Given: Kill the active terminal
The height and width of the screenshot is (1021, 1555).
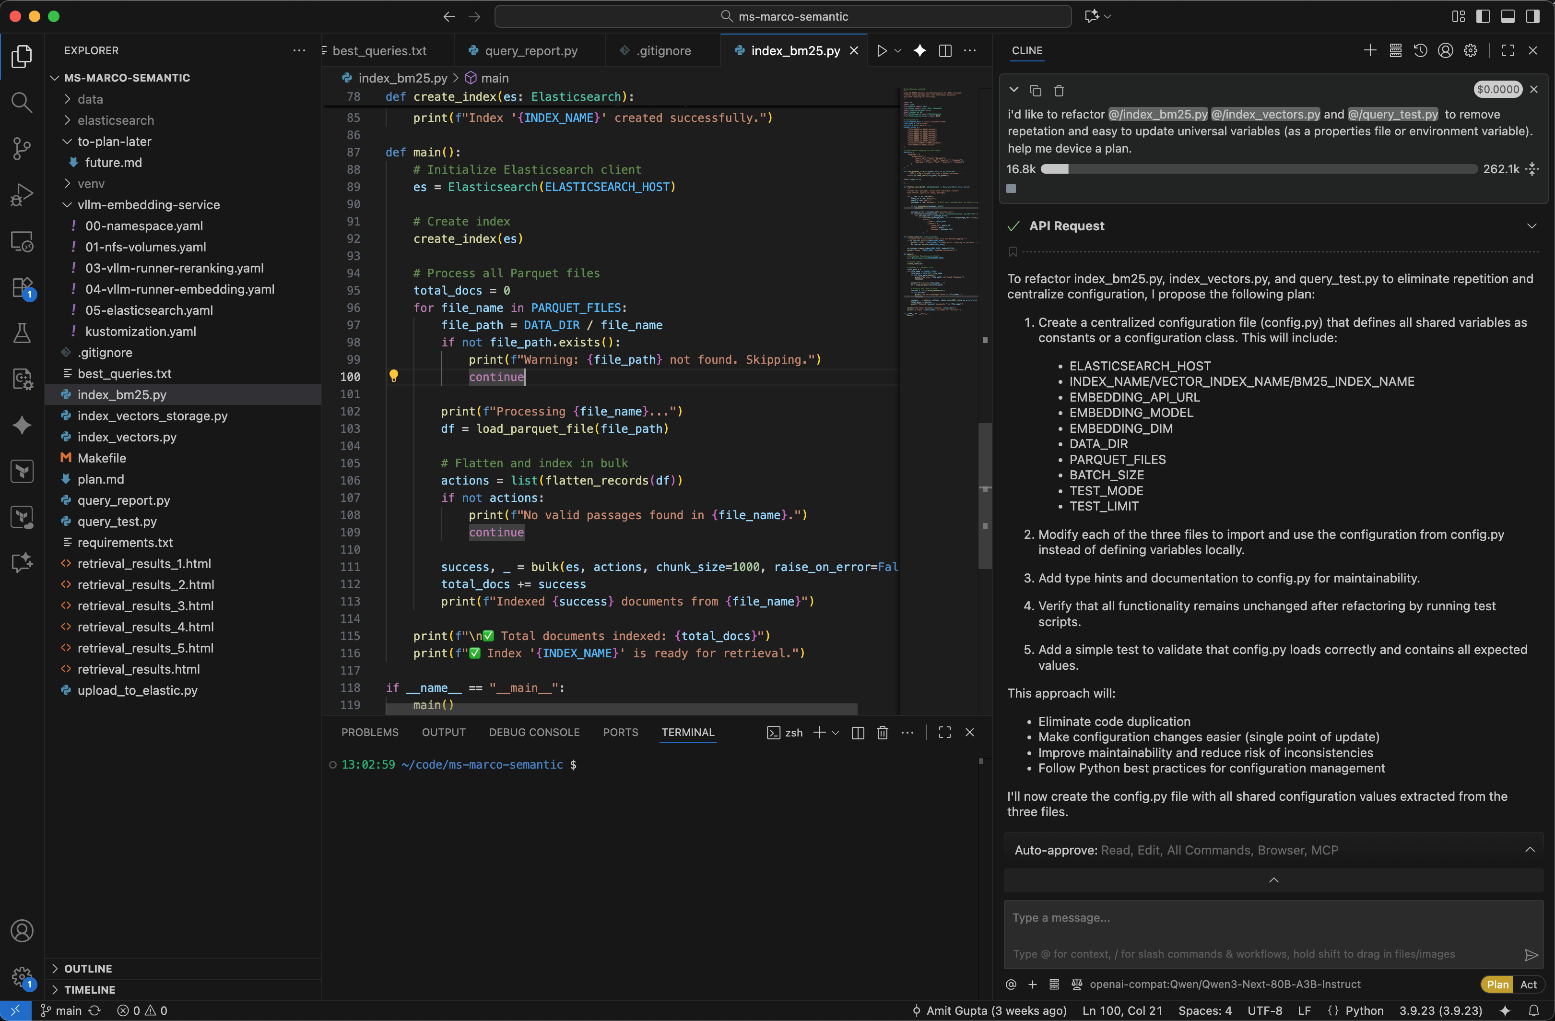Looking at the screenshot, I should point(883,733).
